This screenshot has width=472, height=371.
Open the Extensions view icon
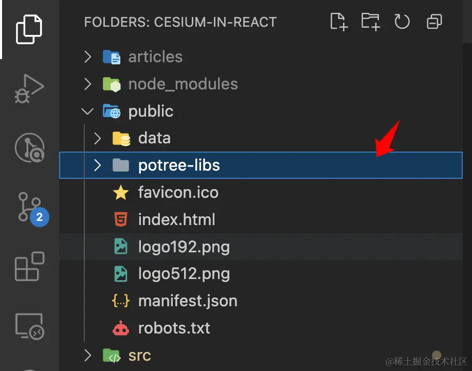click(28, 266)
